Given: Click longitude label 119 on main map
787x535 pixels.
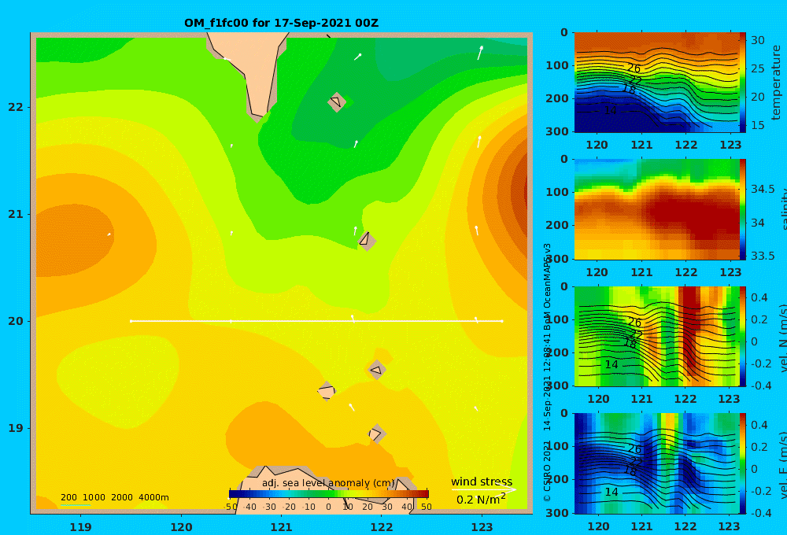Looking at the screenshot, I should (81, 527).
